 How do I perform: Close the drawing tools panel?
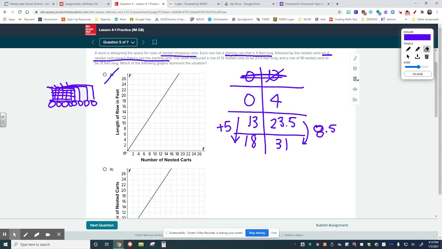click(417, 74)
